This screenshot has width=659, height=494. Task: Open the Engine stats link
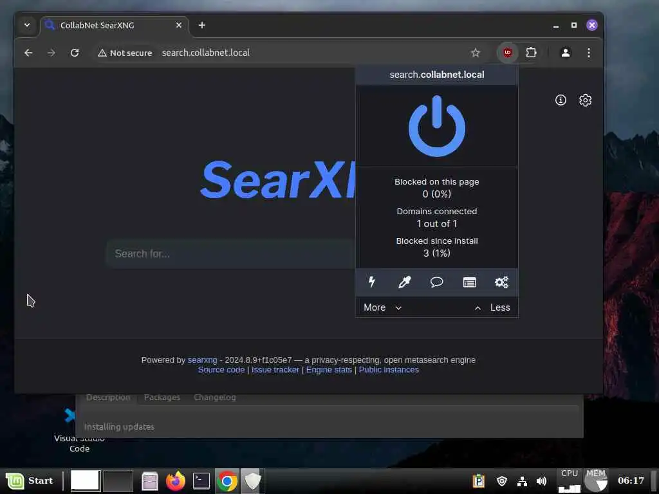(x=329, y=370)
